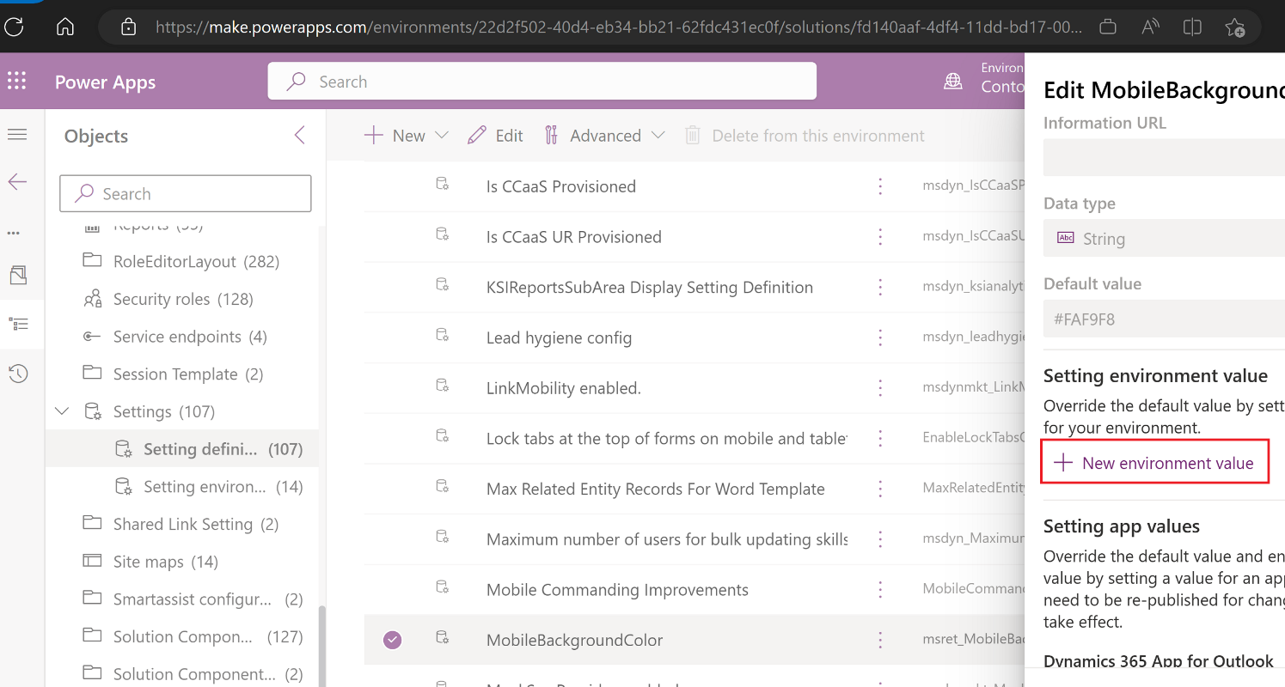More options for Max Related Entity Records
The height and width of the screenshot is (687, 1285).
[880, 489]
